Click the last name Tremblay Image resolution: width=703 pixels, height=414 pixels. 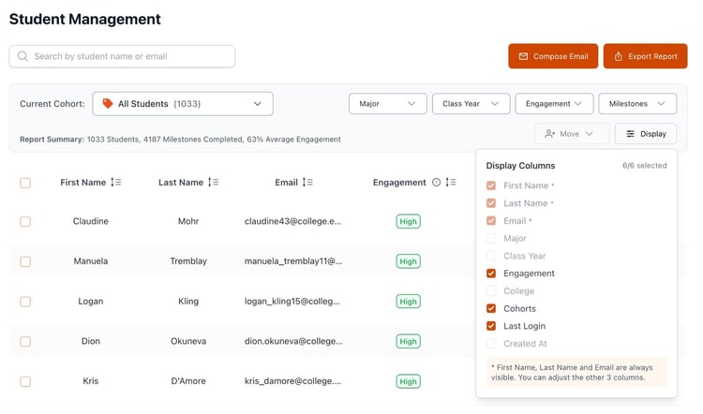click(188, 261)
